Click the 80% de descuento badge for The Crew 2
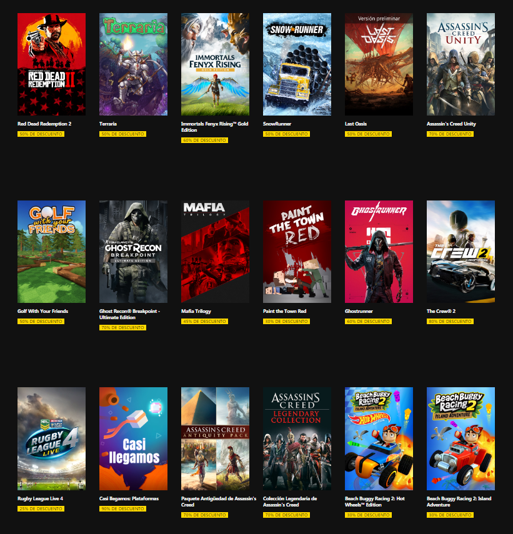Image resolution: width=513 pixels, height=534 pixels. (450, 321)
